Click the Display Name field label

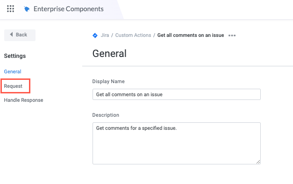coord(108,81)
